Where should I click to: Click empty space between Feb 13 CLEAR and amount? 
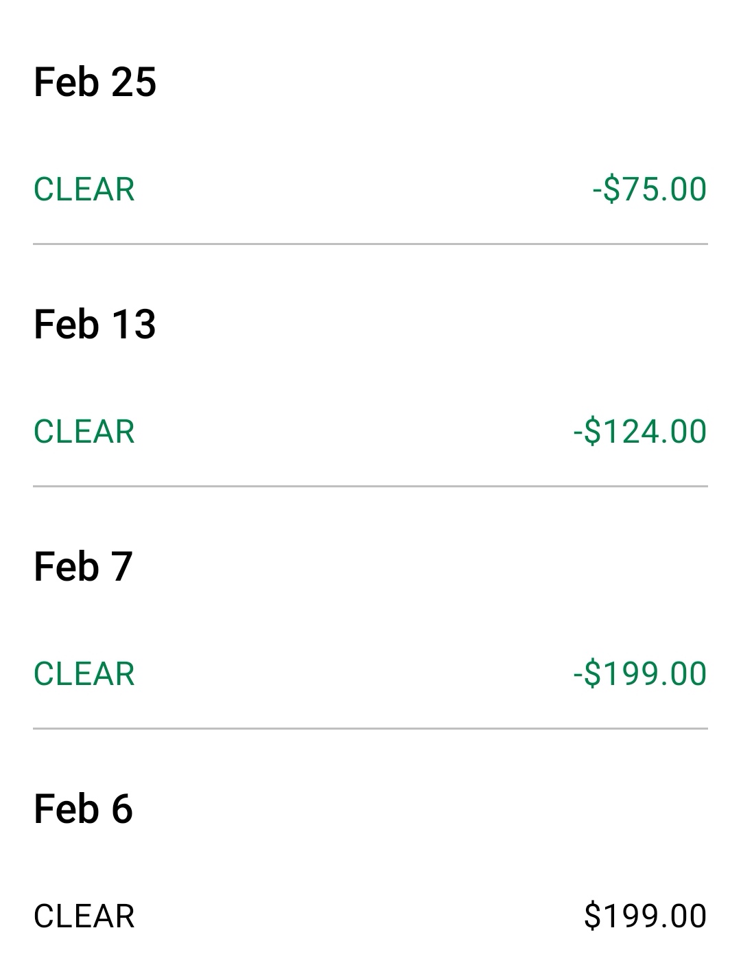[354, 432]
